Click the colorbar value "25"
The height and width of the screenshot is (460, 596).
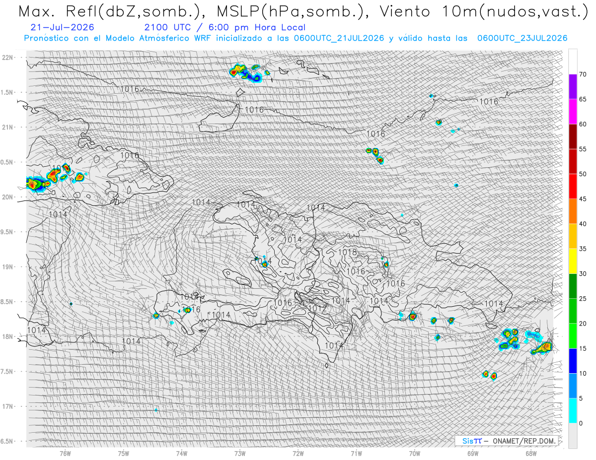[583, 298]
